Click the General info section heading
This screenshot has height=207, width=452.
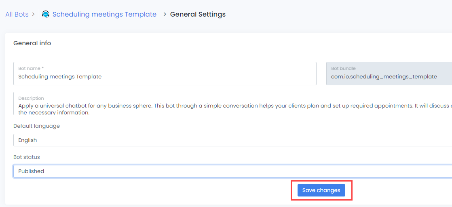coord(32,43)
